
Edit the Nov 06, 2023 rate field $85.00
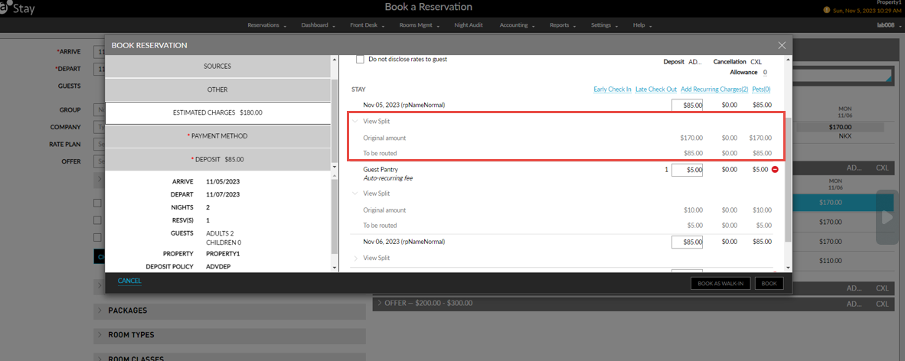687,242
